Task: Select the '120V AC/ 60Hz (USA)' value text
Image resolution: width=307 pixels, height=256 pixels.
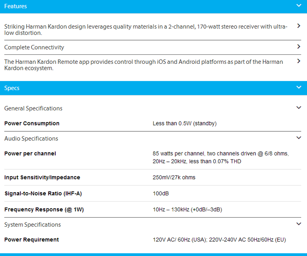Action: pyautogui.click(x=219, y=240)
